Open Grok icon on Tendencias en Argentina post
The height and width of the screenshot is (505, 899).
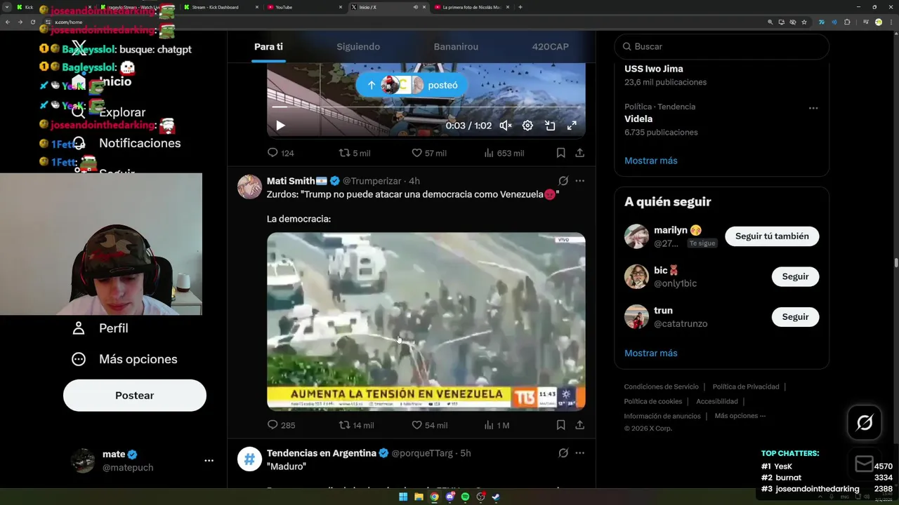tap(563, 453)
